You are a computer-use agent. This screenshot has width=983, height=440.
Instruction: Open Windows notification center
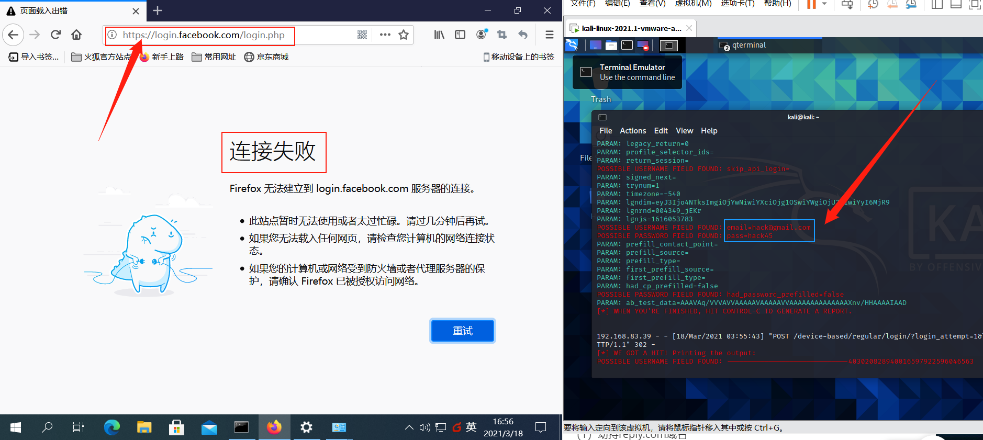541,427
